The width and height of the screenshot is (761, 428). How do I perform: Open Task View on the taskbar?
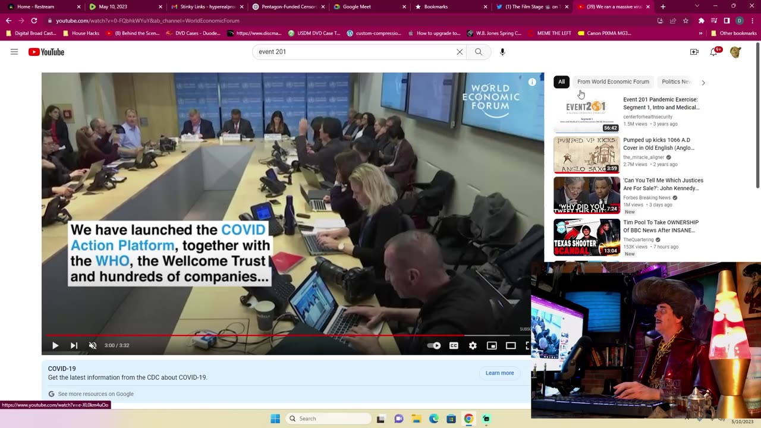tap(380, 418)
